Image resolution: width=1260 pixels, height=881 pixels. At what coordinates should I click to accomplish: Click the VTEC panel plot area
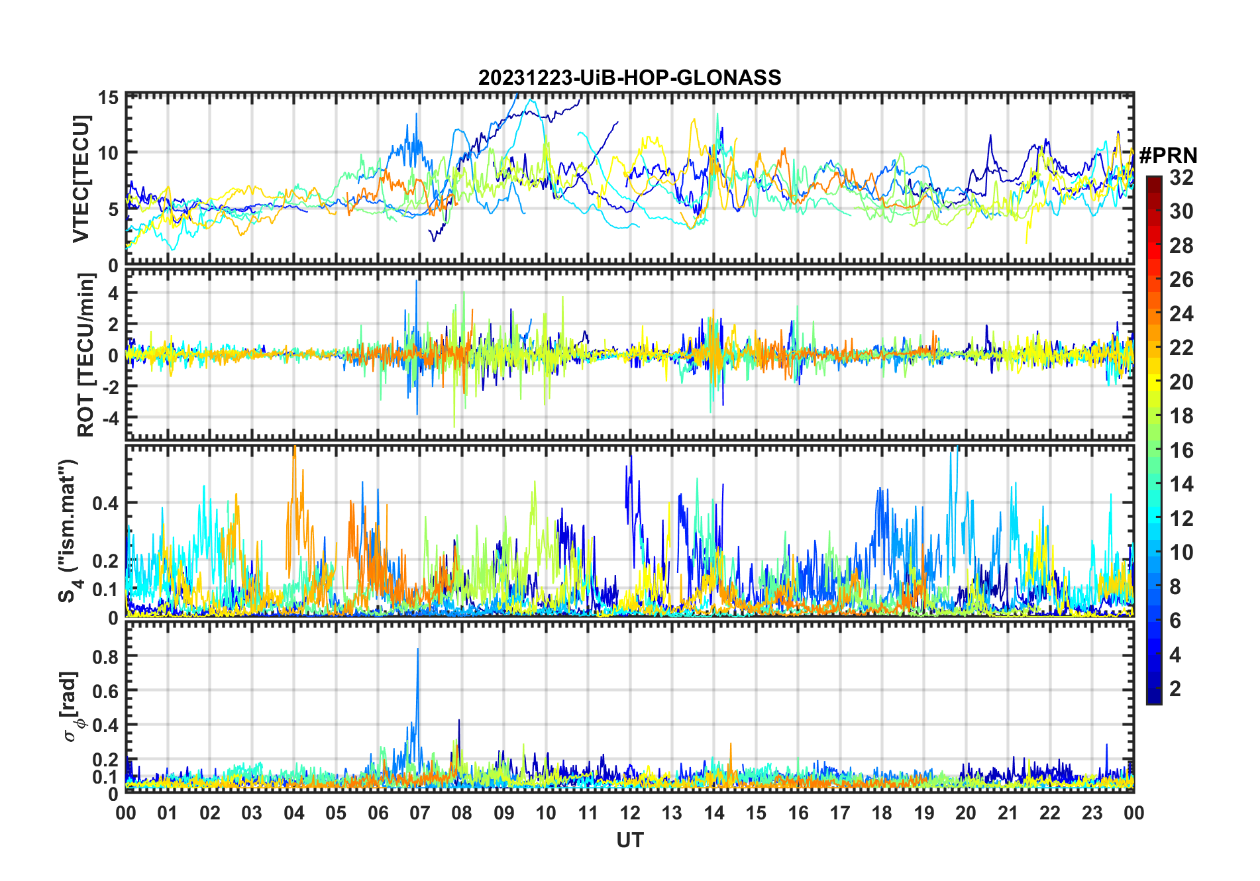click(x=630, y=179)
